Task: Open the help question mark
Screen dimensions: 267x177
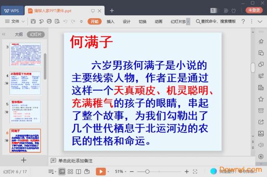Action: point(243,21)
